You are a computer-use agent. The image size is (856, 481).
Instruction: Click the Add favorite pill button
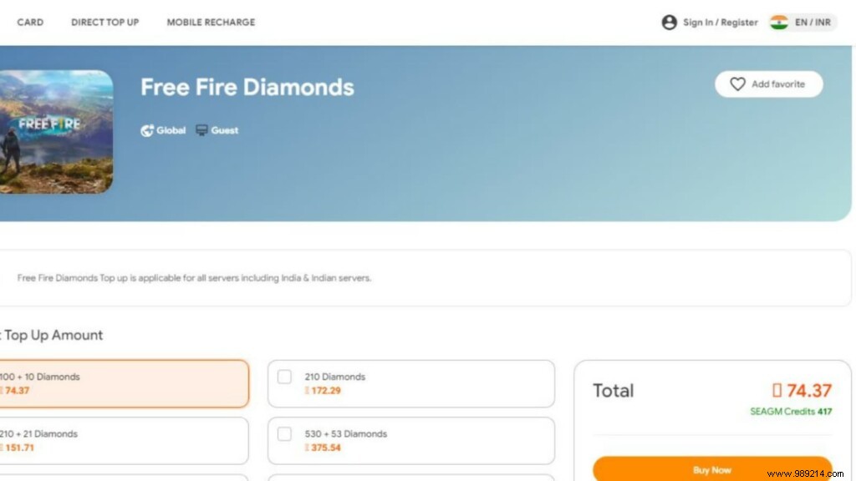pyautogui.click(x=768, y=84)
